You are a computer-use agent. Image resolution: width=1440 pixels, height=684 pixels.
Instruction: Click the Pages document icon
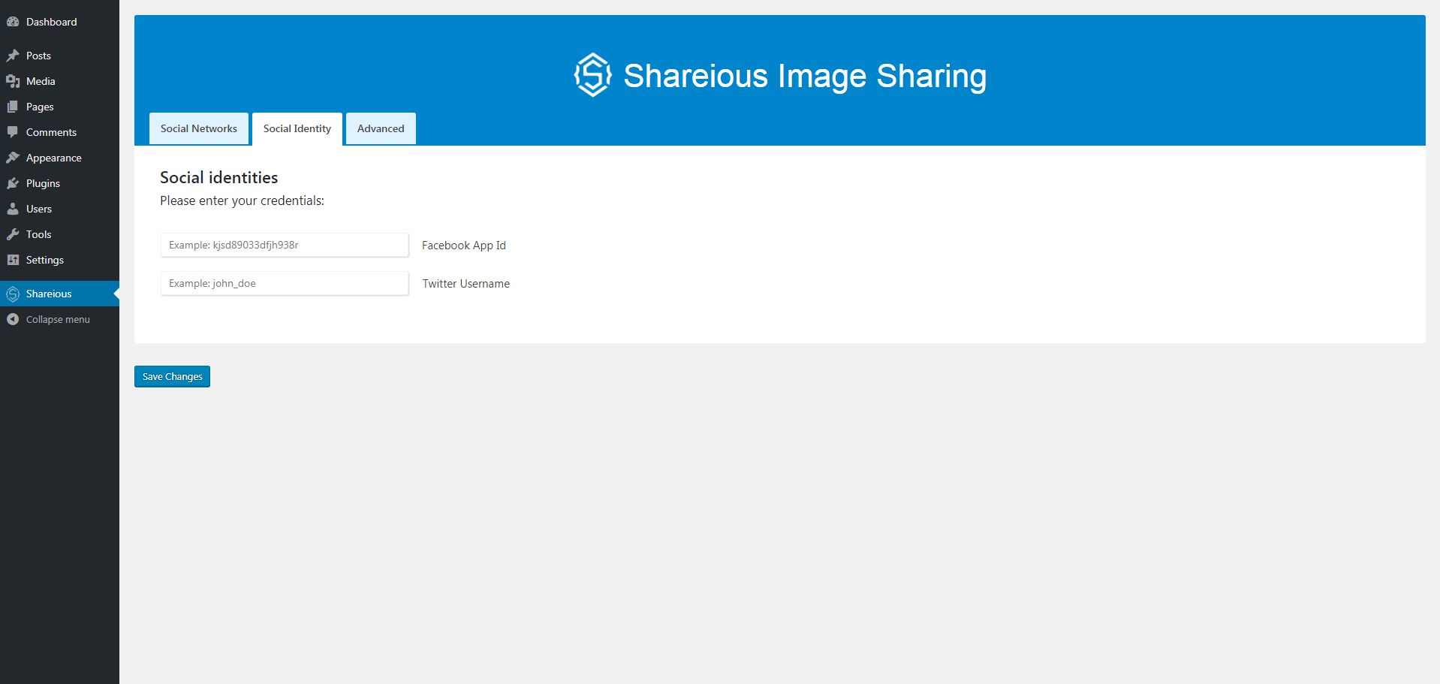click(13, 107)
